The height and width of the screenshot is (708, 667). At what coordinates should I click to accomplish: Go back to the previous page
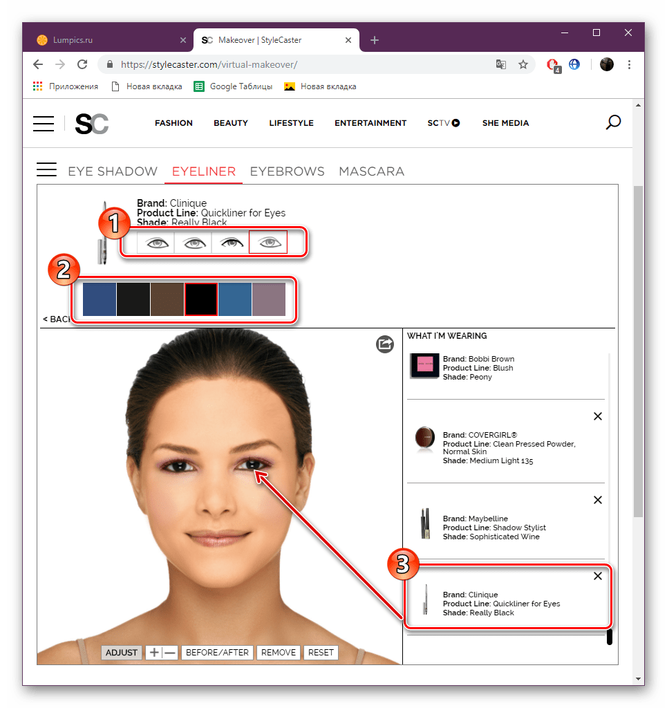click(x=38, y=64)
